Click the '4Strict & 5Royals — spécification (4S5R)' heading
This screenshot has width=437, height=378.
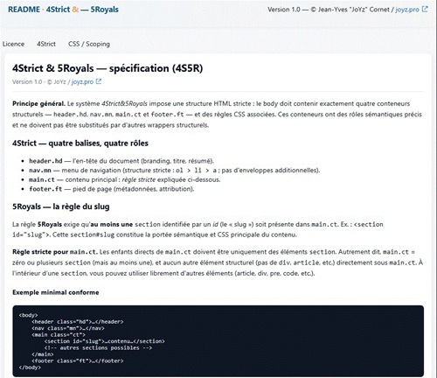click(108, 68)
